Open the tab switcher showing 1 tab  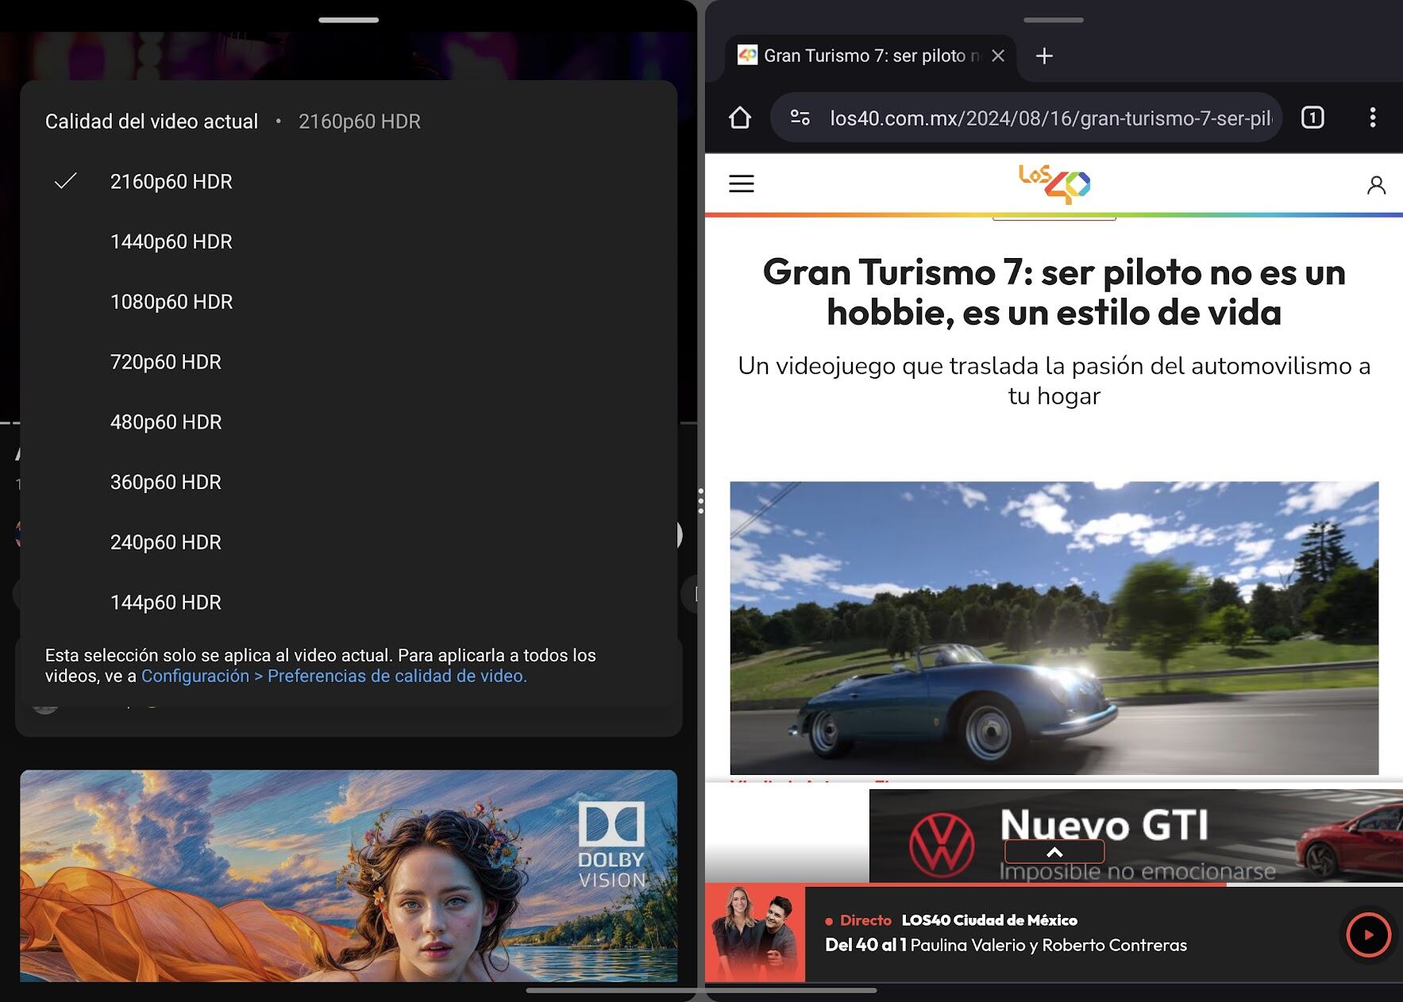[1312, 118]
